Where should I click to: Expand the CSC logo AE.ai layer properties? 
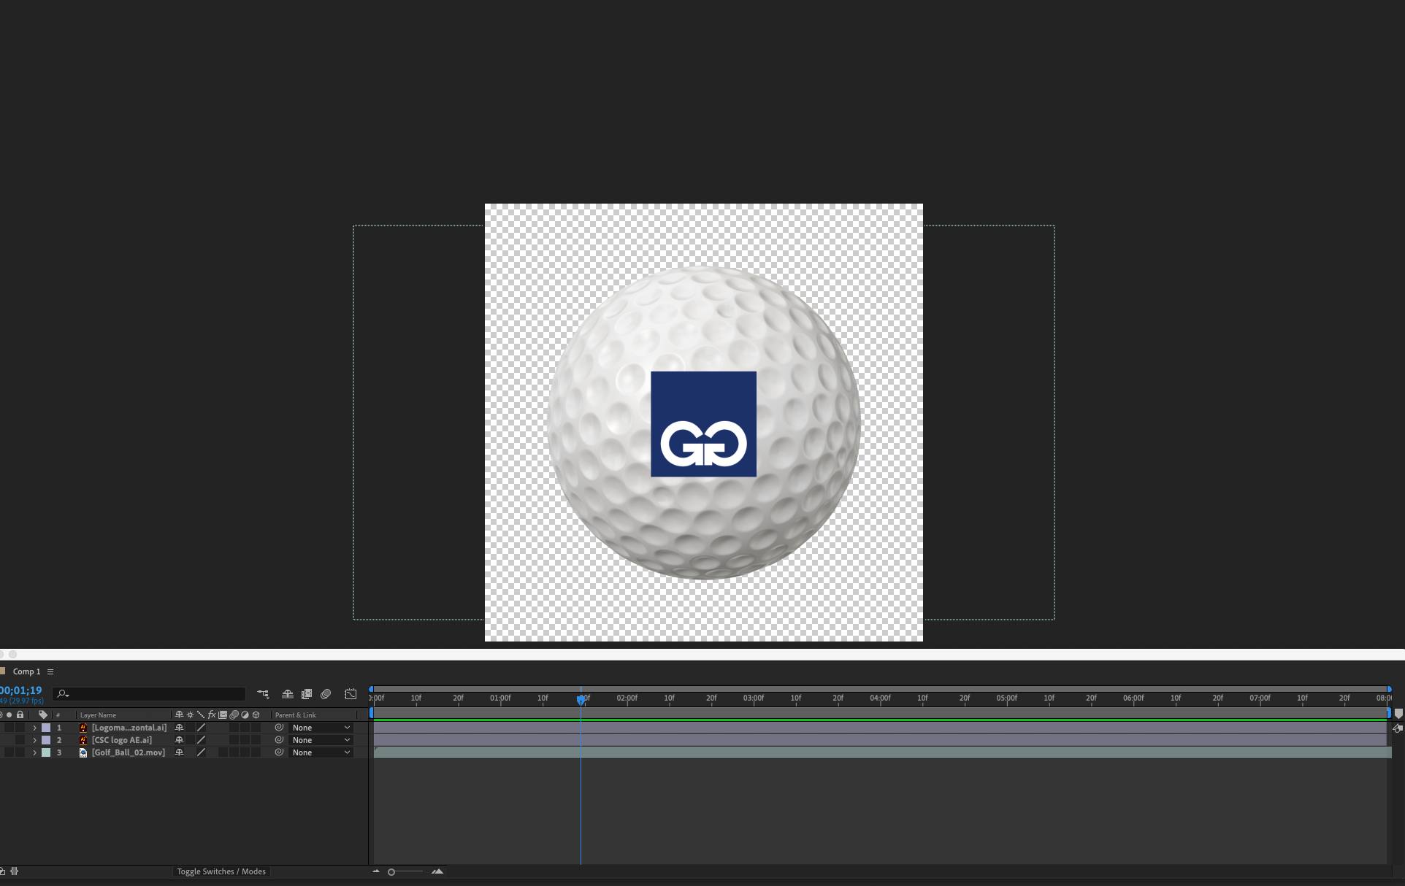click(x=34, y=740)
